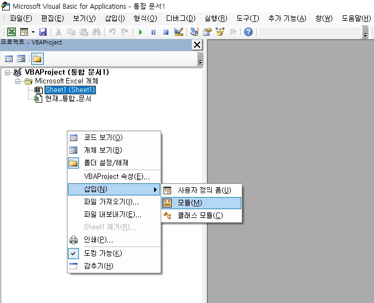Choose 파일 가져오기(I)... in context menu
Viewport: 374px width, 303px height.
coord(114,202)
